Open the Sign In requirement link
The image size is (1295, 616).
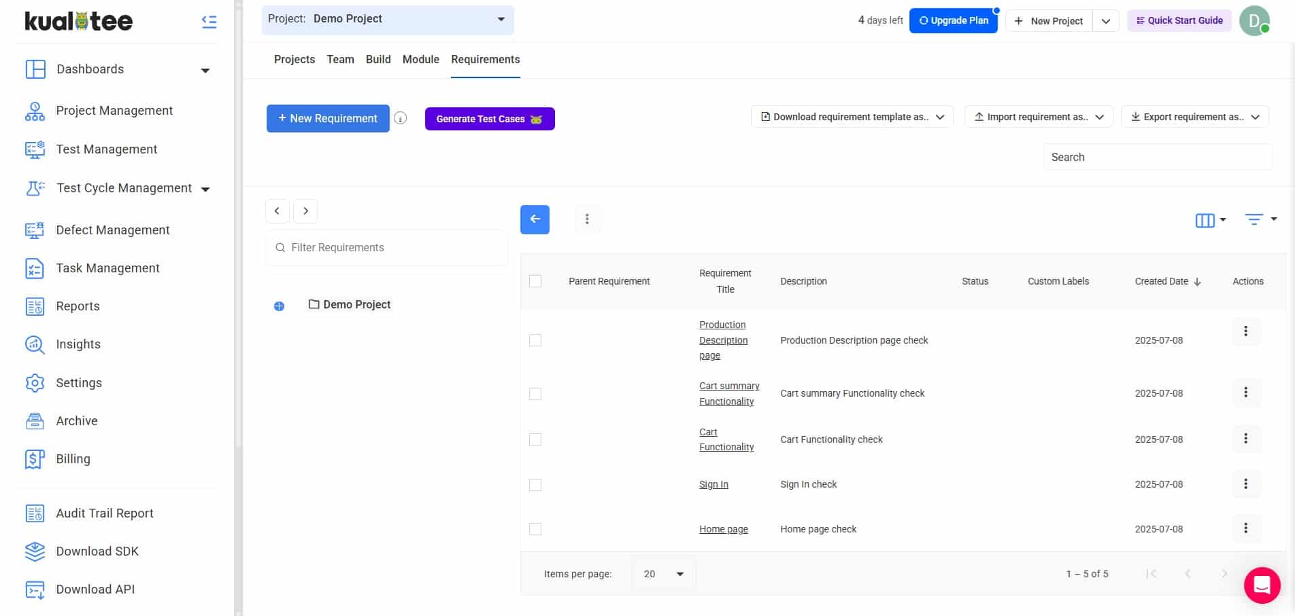[x=713, y=484]
